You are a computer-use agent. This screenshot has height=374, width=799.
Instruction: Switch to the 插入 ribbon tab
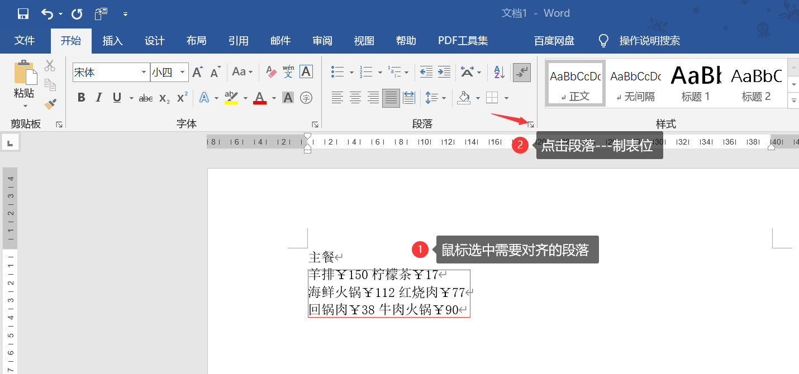[x=112, y=40]
